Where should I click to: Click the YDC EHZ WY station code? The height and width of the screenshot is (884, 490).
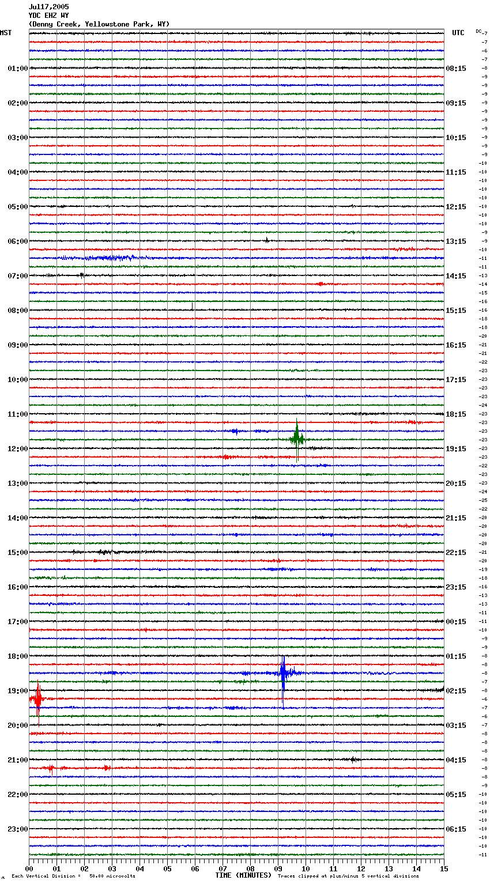coord(48,16)
